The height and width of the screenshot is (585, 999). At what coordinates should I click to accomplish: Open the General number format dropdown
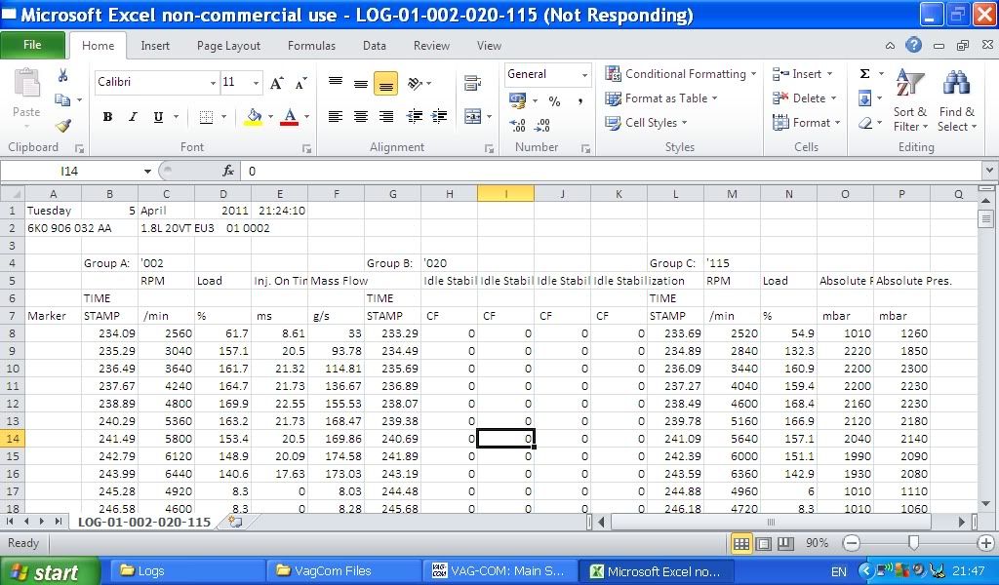584,75
